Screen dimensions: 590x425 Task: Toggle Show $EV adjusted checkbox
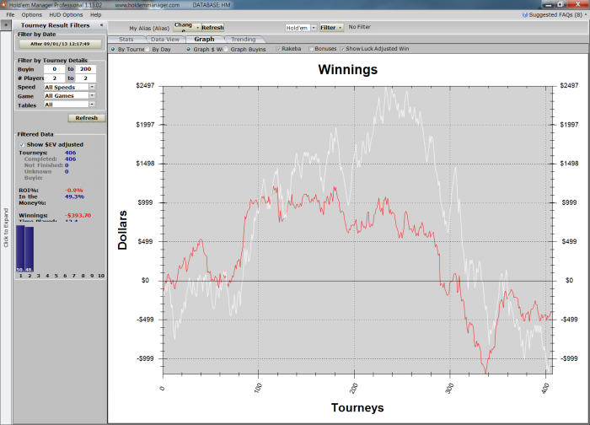click(x=22, y=144)
